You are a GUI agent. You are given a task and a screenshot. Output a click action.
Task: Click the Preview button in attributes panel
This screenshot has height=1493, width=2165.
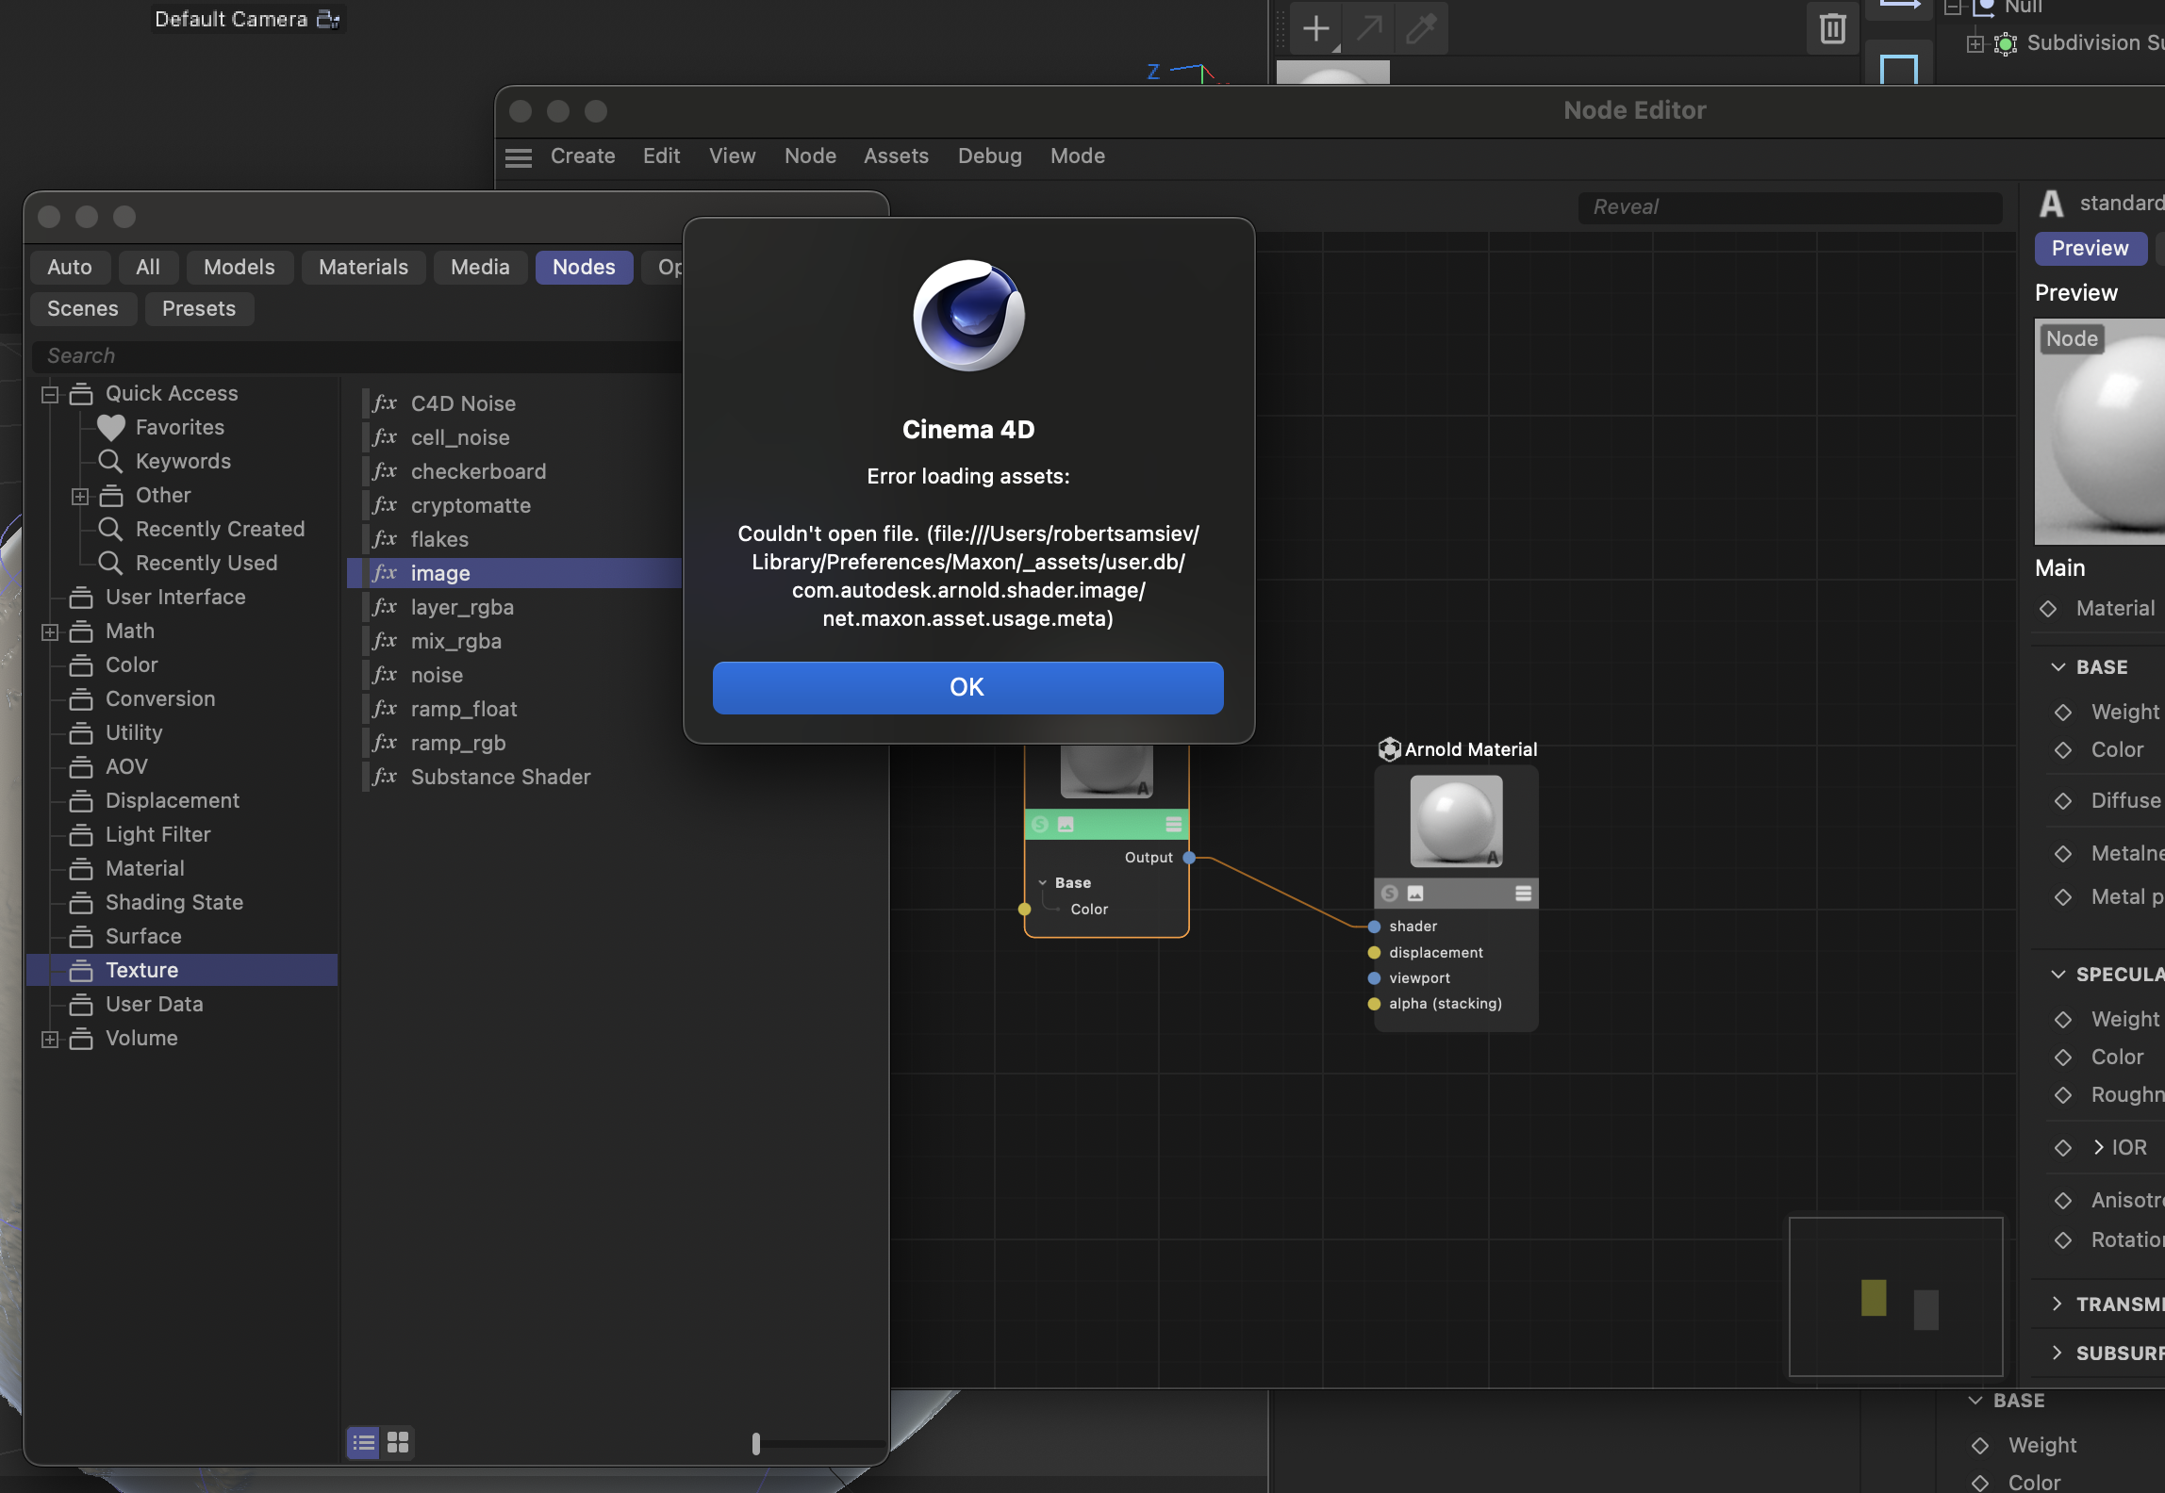[x=2090, y=249]
